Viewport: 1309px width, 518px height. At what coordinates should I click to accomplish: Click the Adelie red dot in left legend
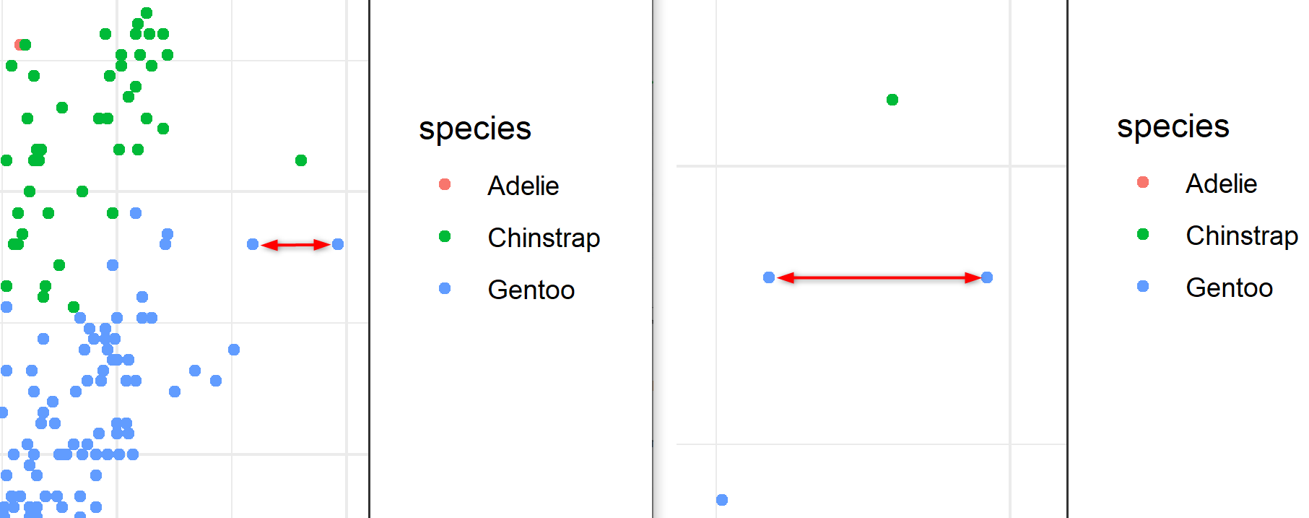pos(445,185)
